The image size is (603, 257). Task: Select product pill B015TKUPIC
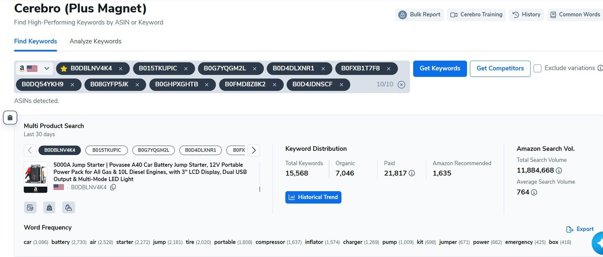[x=107, y=150]
